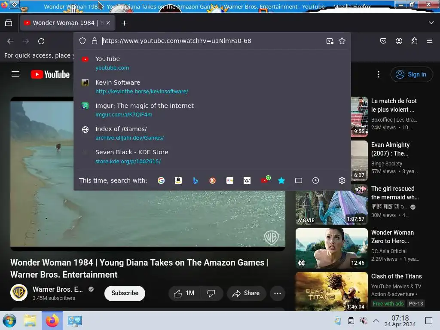Search this time with Bing
Viewport: 440px width, 330px height.
point(196,180)
